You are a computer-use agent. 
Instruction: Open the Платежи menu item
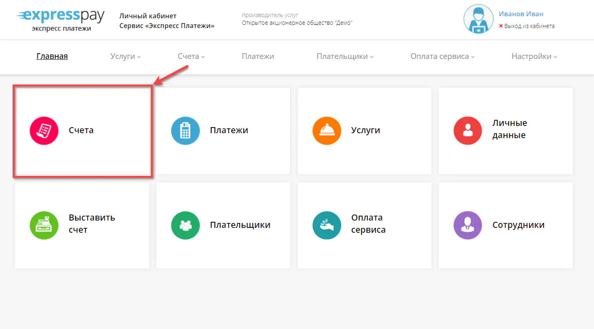pyautogui.click(x=258, y=56)
